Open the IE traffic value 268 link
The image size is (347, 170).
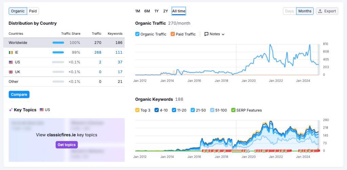click(98, 52)
